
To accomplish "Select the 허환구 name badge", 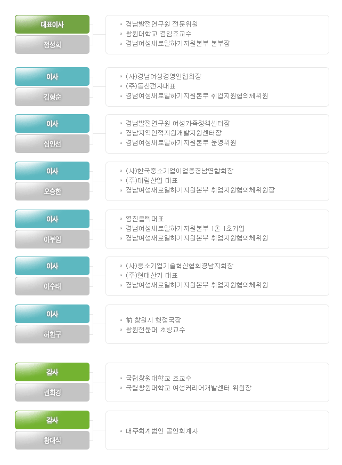I will 52,334.
